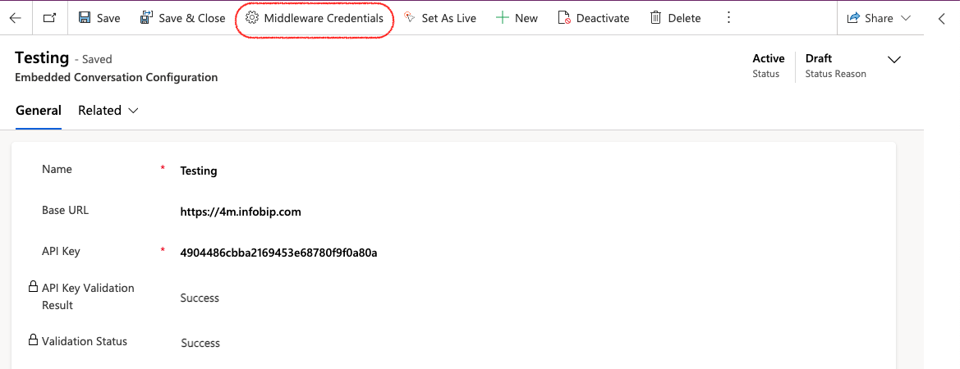Open record in new window icon
The height and width of the screenshot is (369, 960).
(50, 18)
